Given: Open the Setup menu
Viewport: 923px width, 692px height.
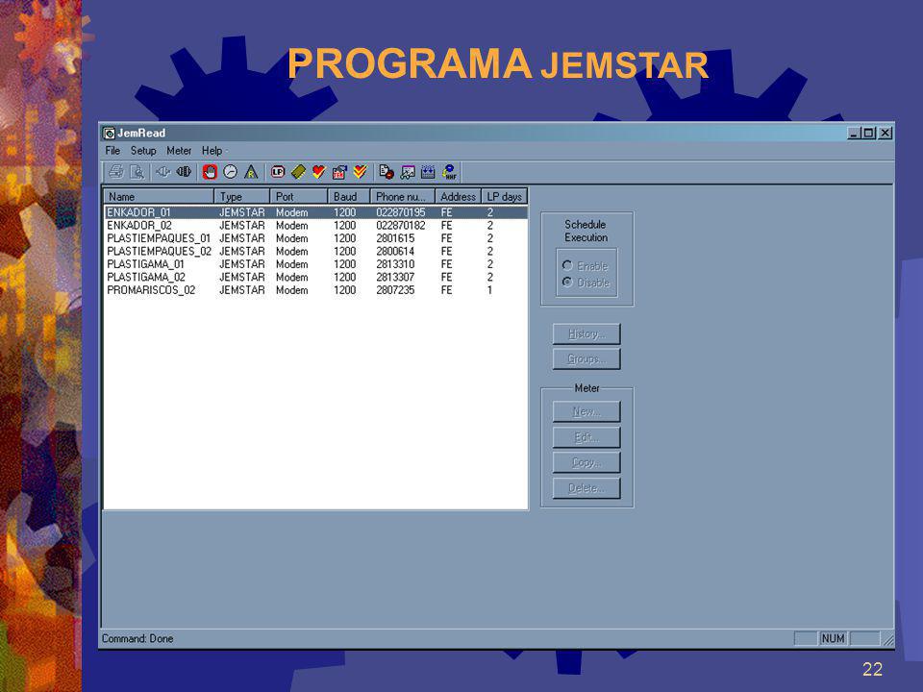Looking at the screenshot, I should tap(143, 151).
